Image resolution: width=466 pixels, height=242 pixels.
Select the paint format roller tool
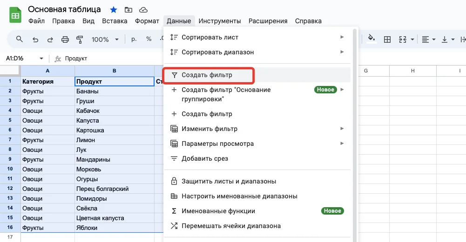[x=79, y=39]
